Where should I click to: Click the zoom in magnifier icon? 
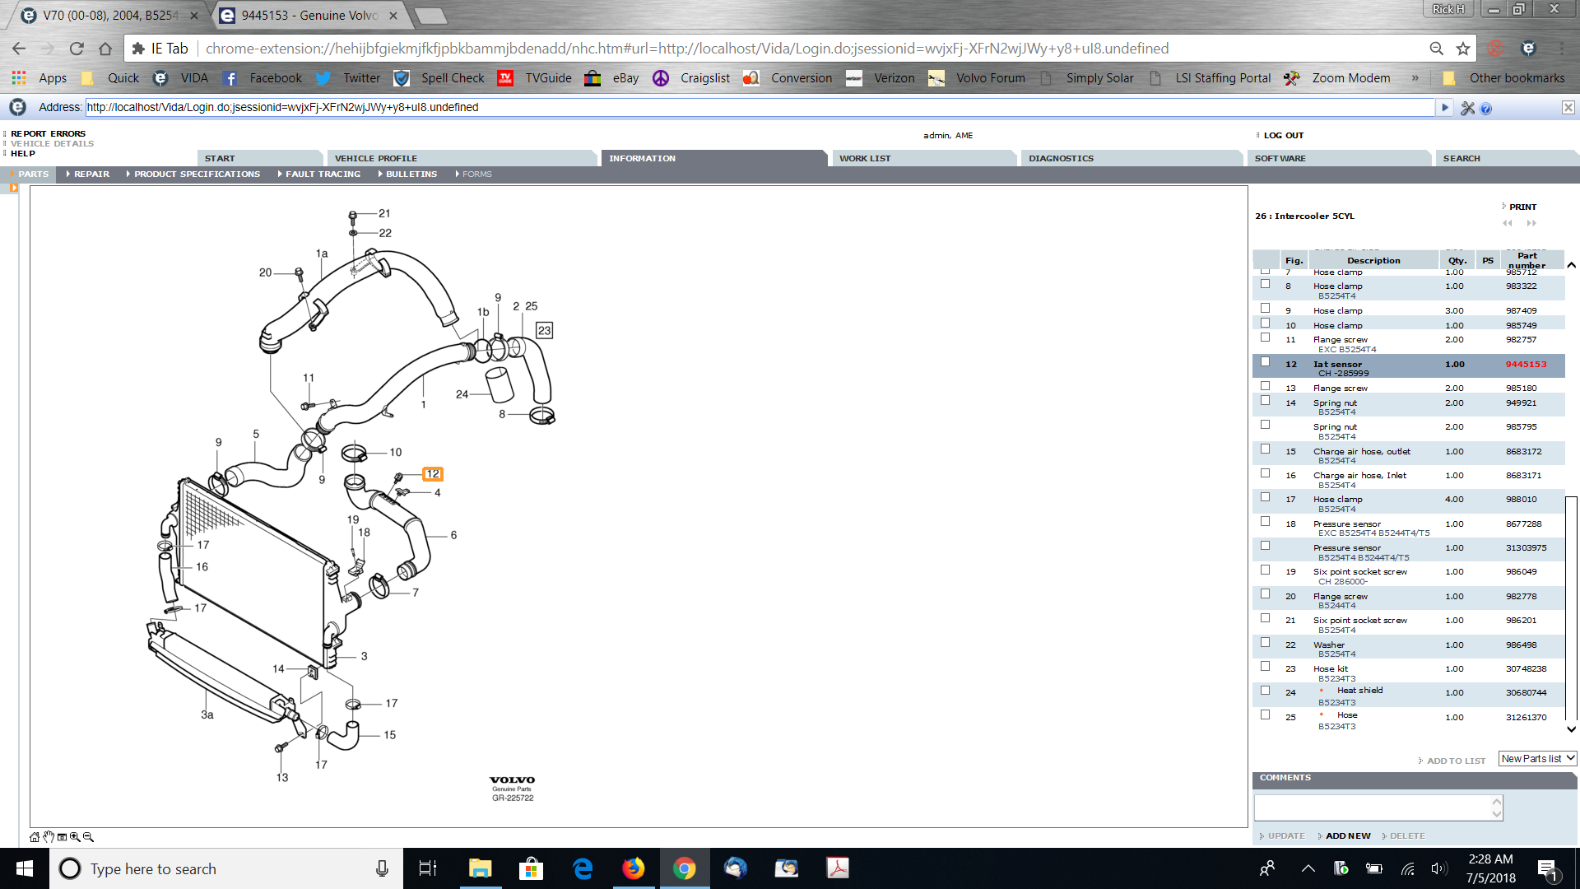click(75, 837)
